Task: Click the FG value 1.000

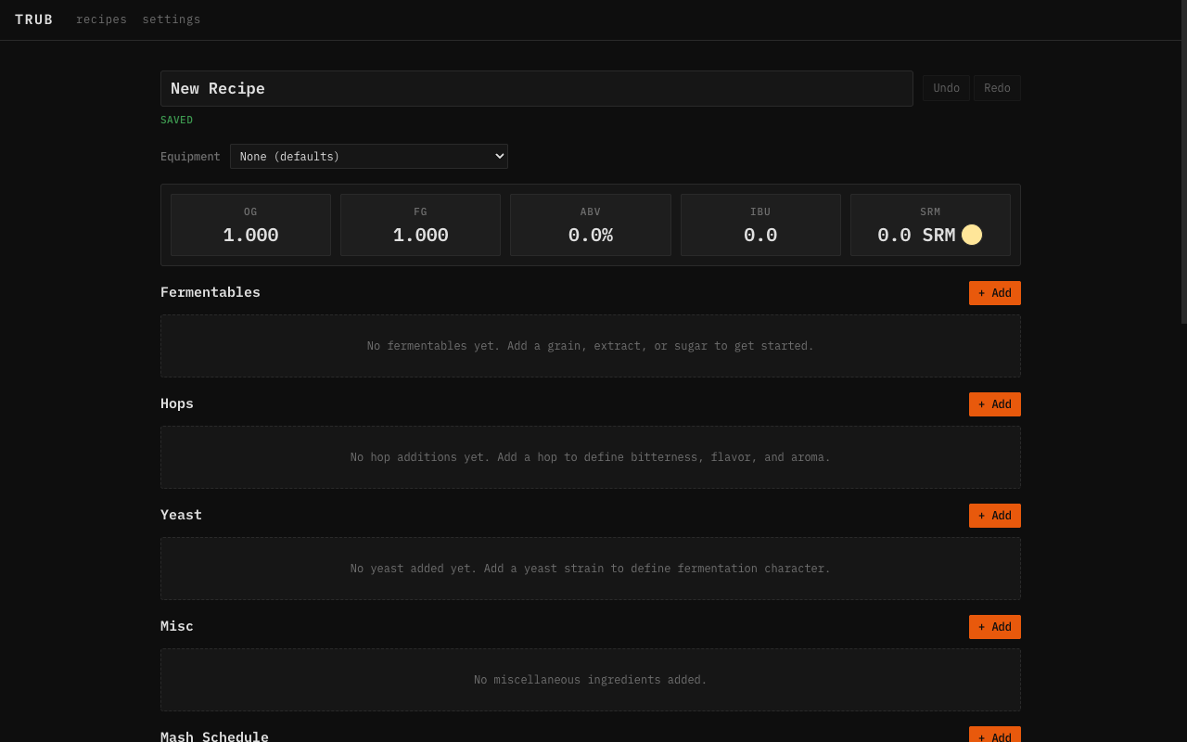Action: point(420,236)
